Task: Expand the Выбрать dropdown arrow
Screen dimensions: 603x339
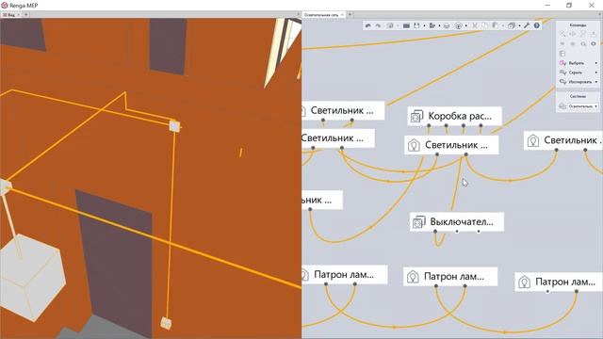Action: (596, 63)
